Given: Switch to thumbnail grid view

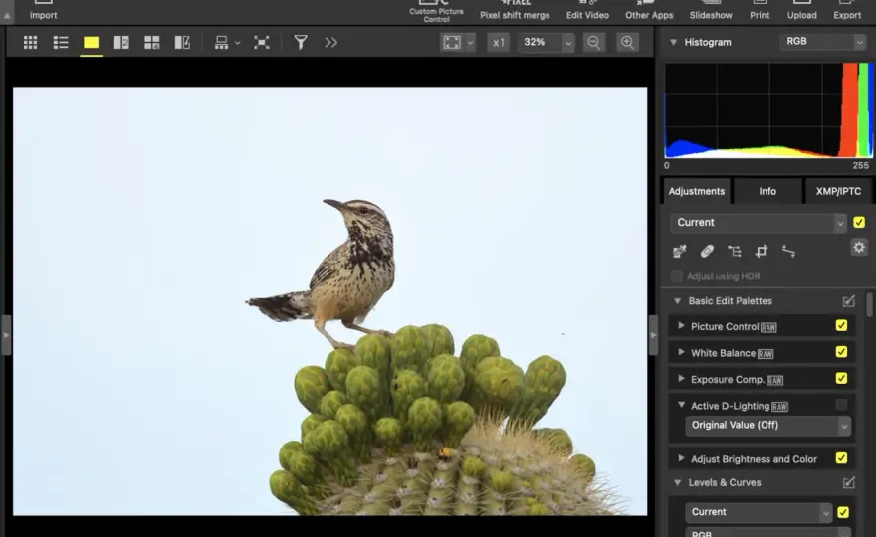Looking at the screenshot, I should 30,43.
